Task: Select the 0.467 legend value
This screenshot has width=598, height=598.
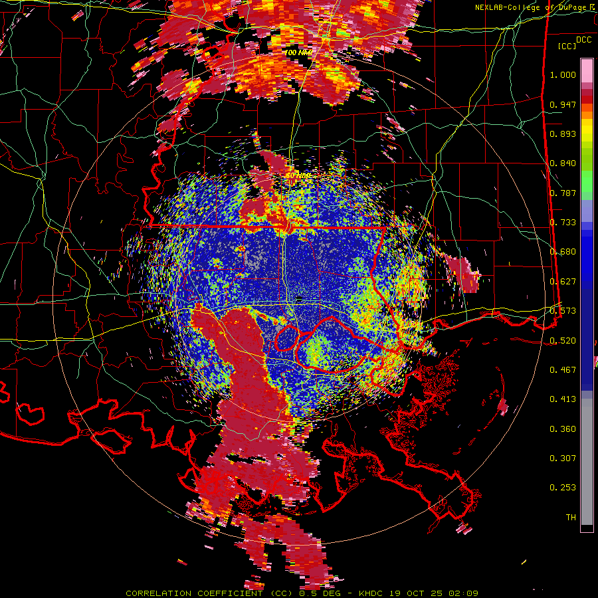Action: pyautogui.click(x=563, y=370)
